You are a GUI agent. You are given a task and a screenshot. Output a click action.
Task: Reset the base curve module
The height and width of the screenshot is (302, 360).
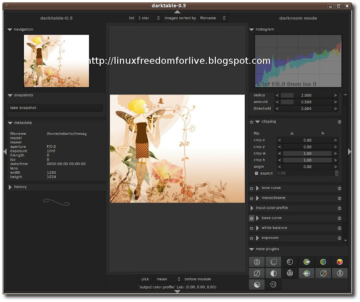pos(339,218)
